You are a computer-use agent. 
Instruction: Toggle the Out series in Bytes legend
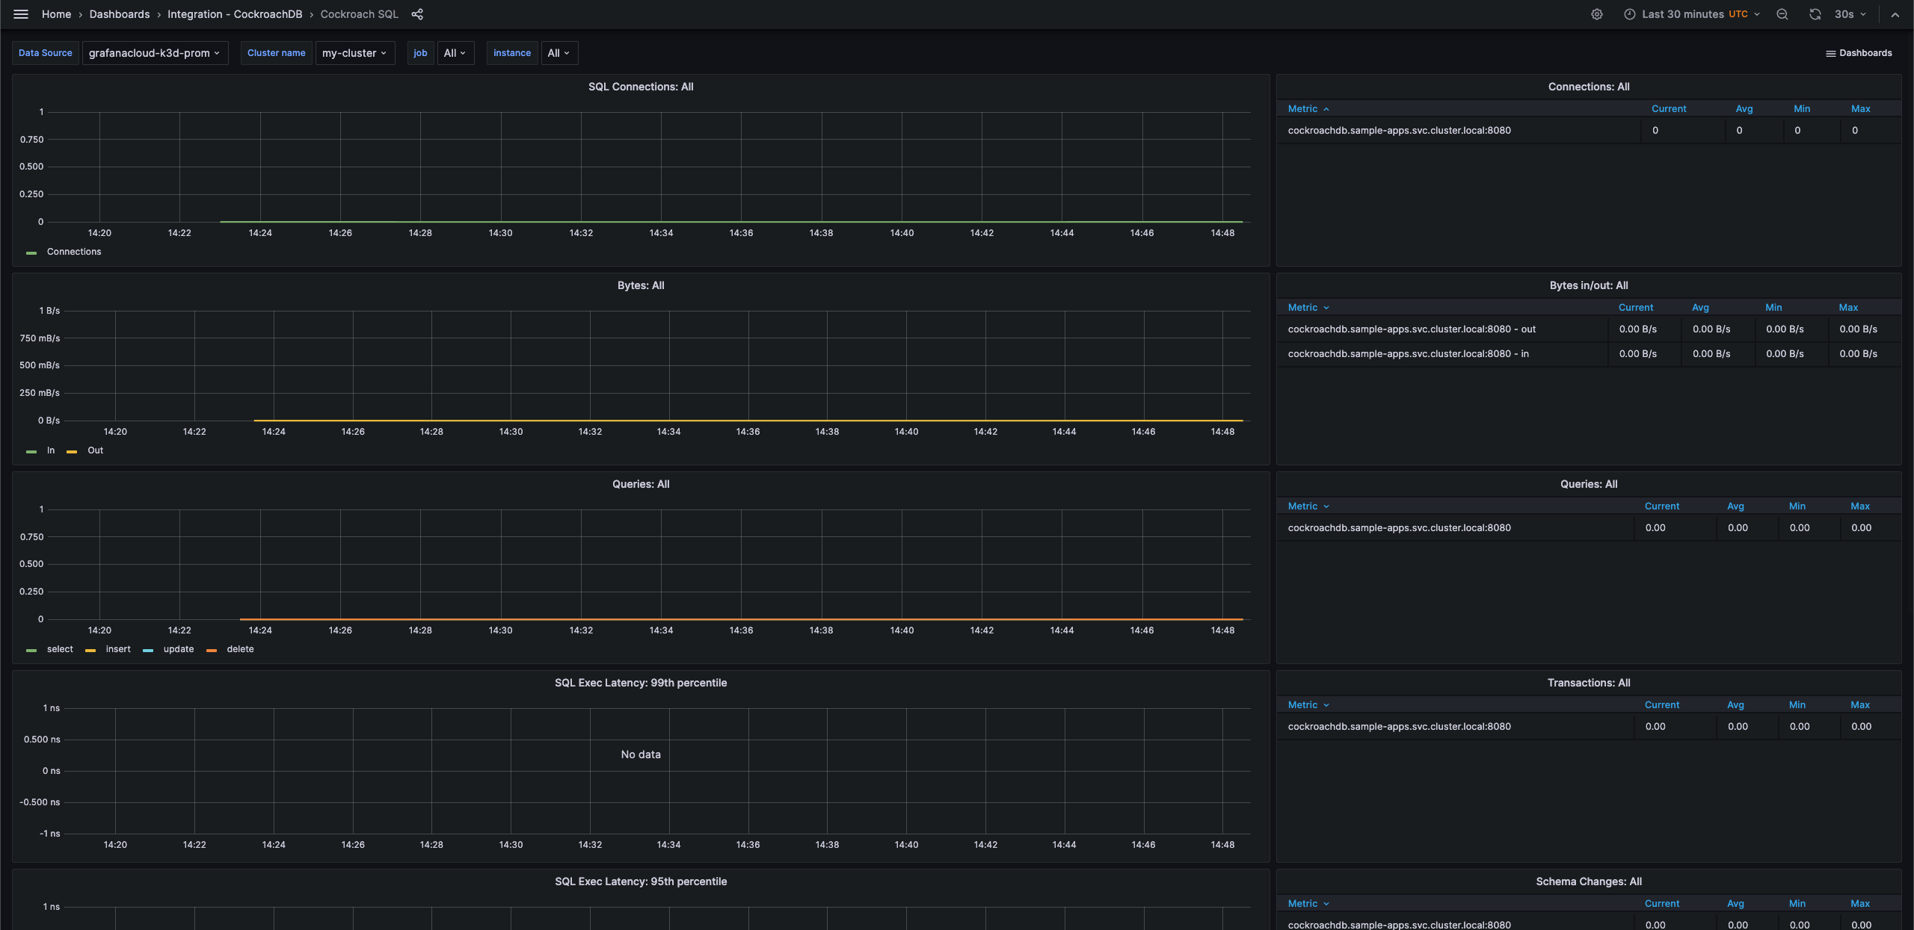pyautogui.click(x=95, y=450)
